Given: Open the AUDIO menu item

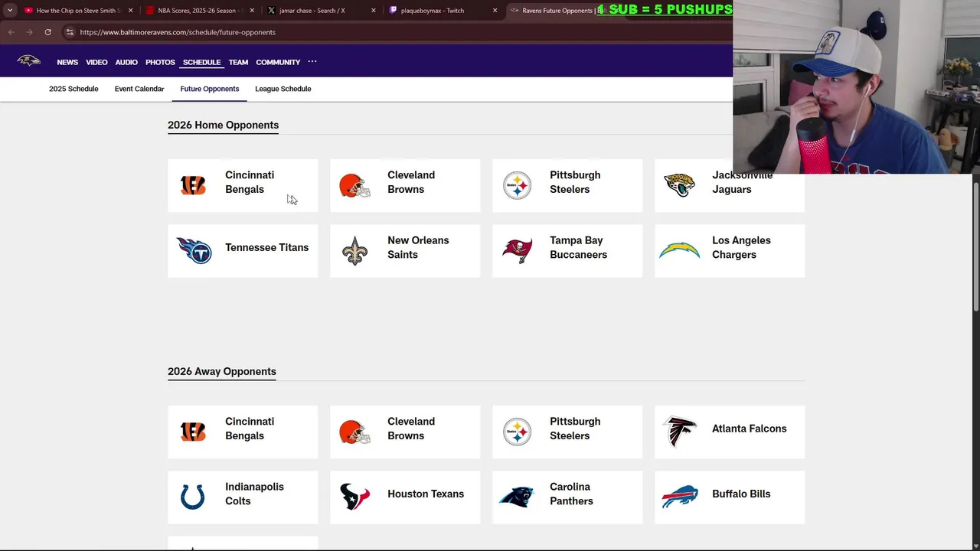Looking at the screenshot, I should [126, 62].
